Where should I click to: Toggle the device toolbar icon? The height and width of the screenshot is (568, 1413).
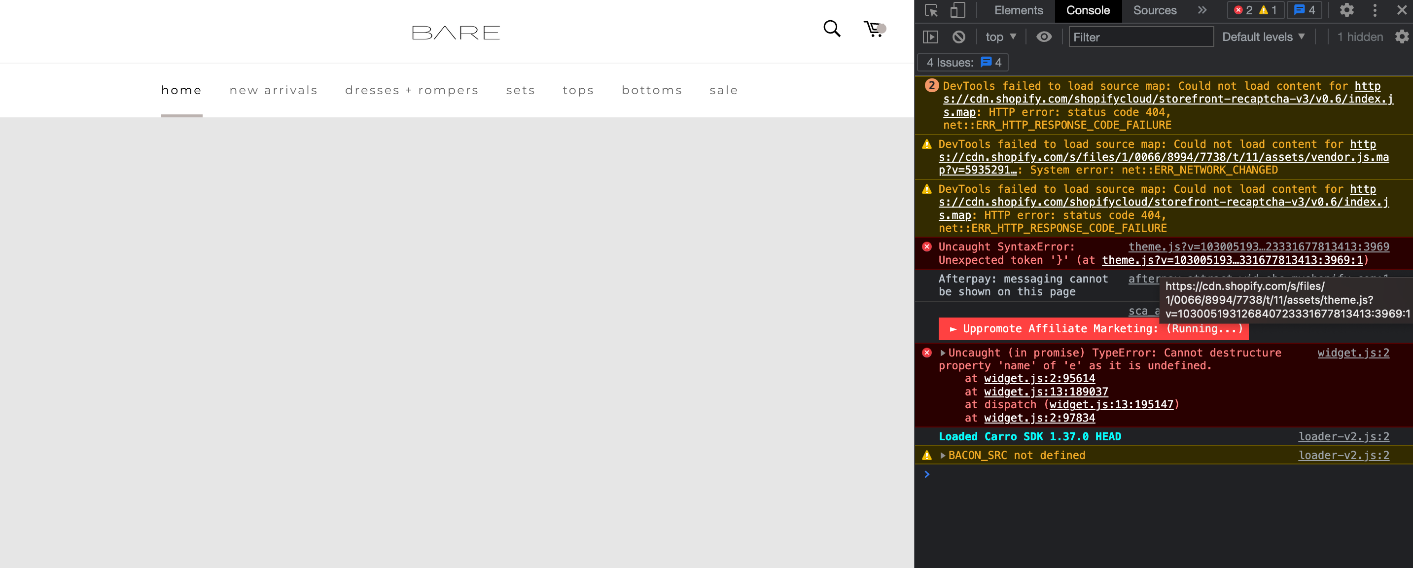coord(958,10)
